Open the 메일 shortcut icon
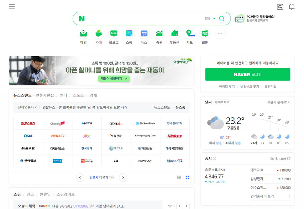 click(x=83, y=33)
